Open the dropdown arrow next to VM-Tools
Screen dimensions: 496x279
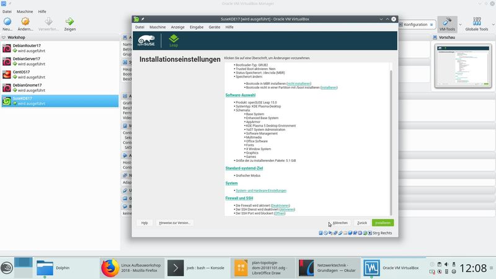(x=460, y=24)
